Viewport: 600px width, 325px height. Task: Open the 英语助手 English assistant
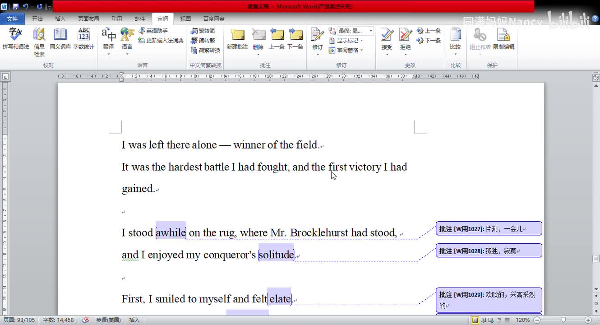[x=153, y=31]
